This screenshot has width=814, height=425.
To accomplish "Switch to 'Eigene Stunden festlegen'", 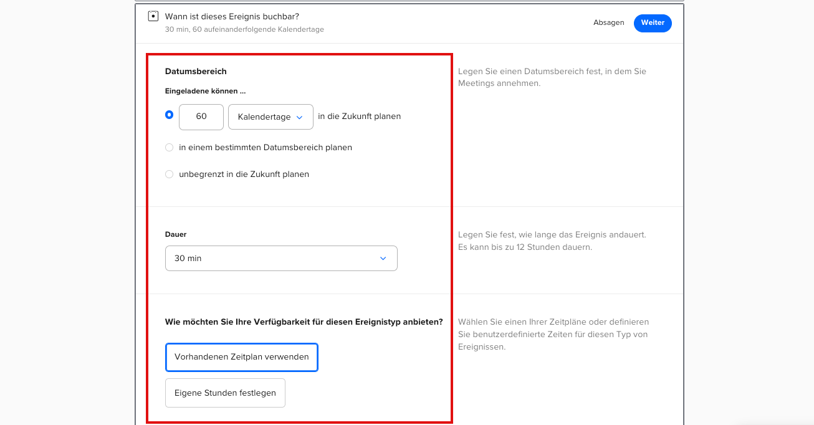I will click(x=225, y=393).
